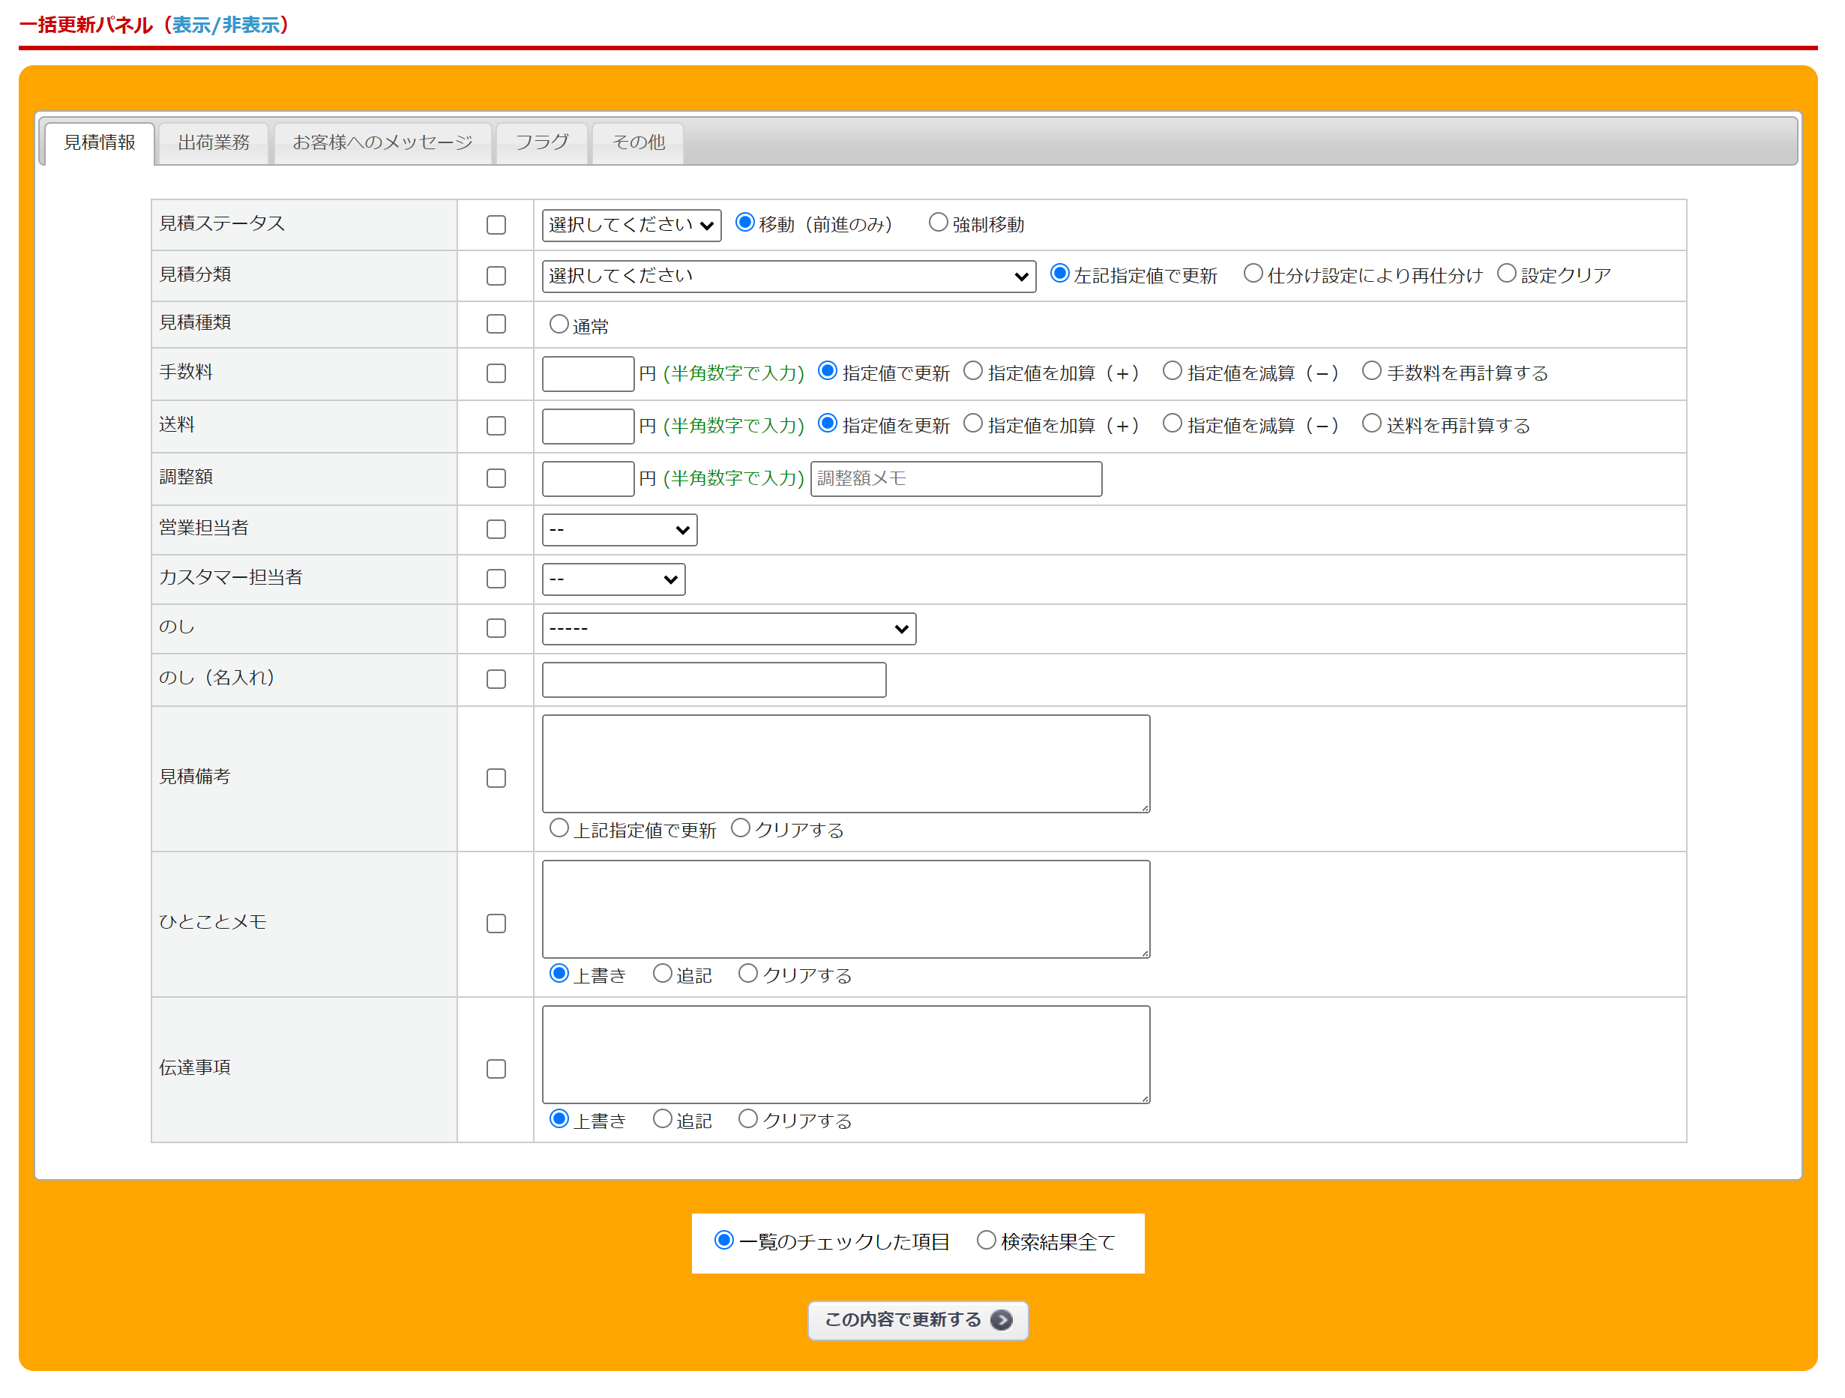Pick 追記 under ひとことメモ
1845x1398 pixels.
coord(662,974)
